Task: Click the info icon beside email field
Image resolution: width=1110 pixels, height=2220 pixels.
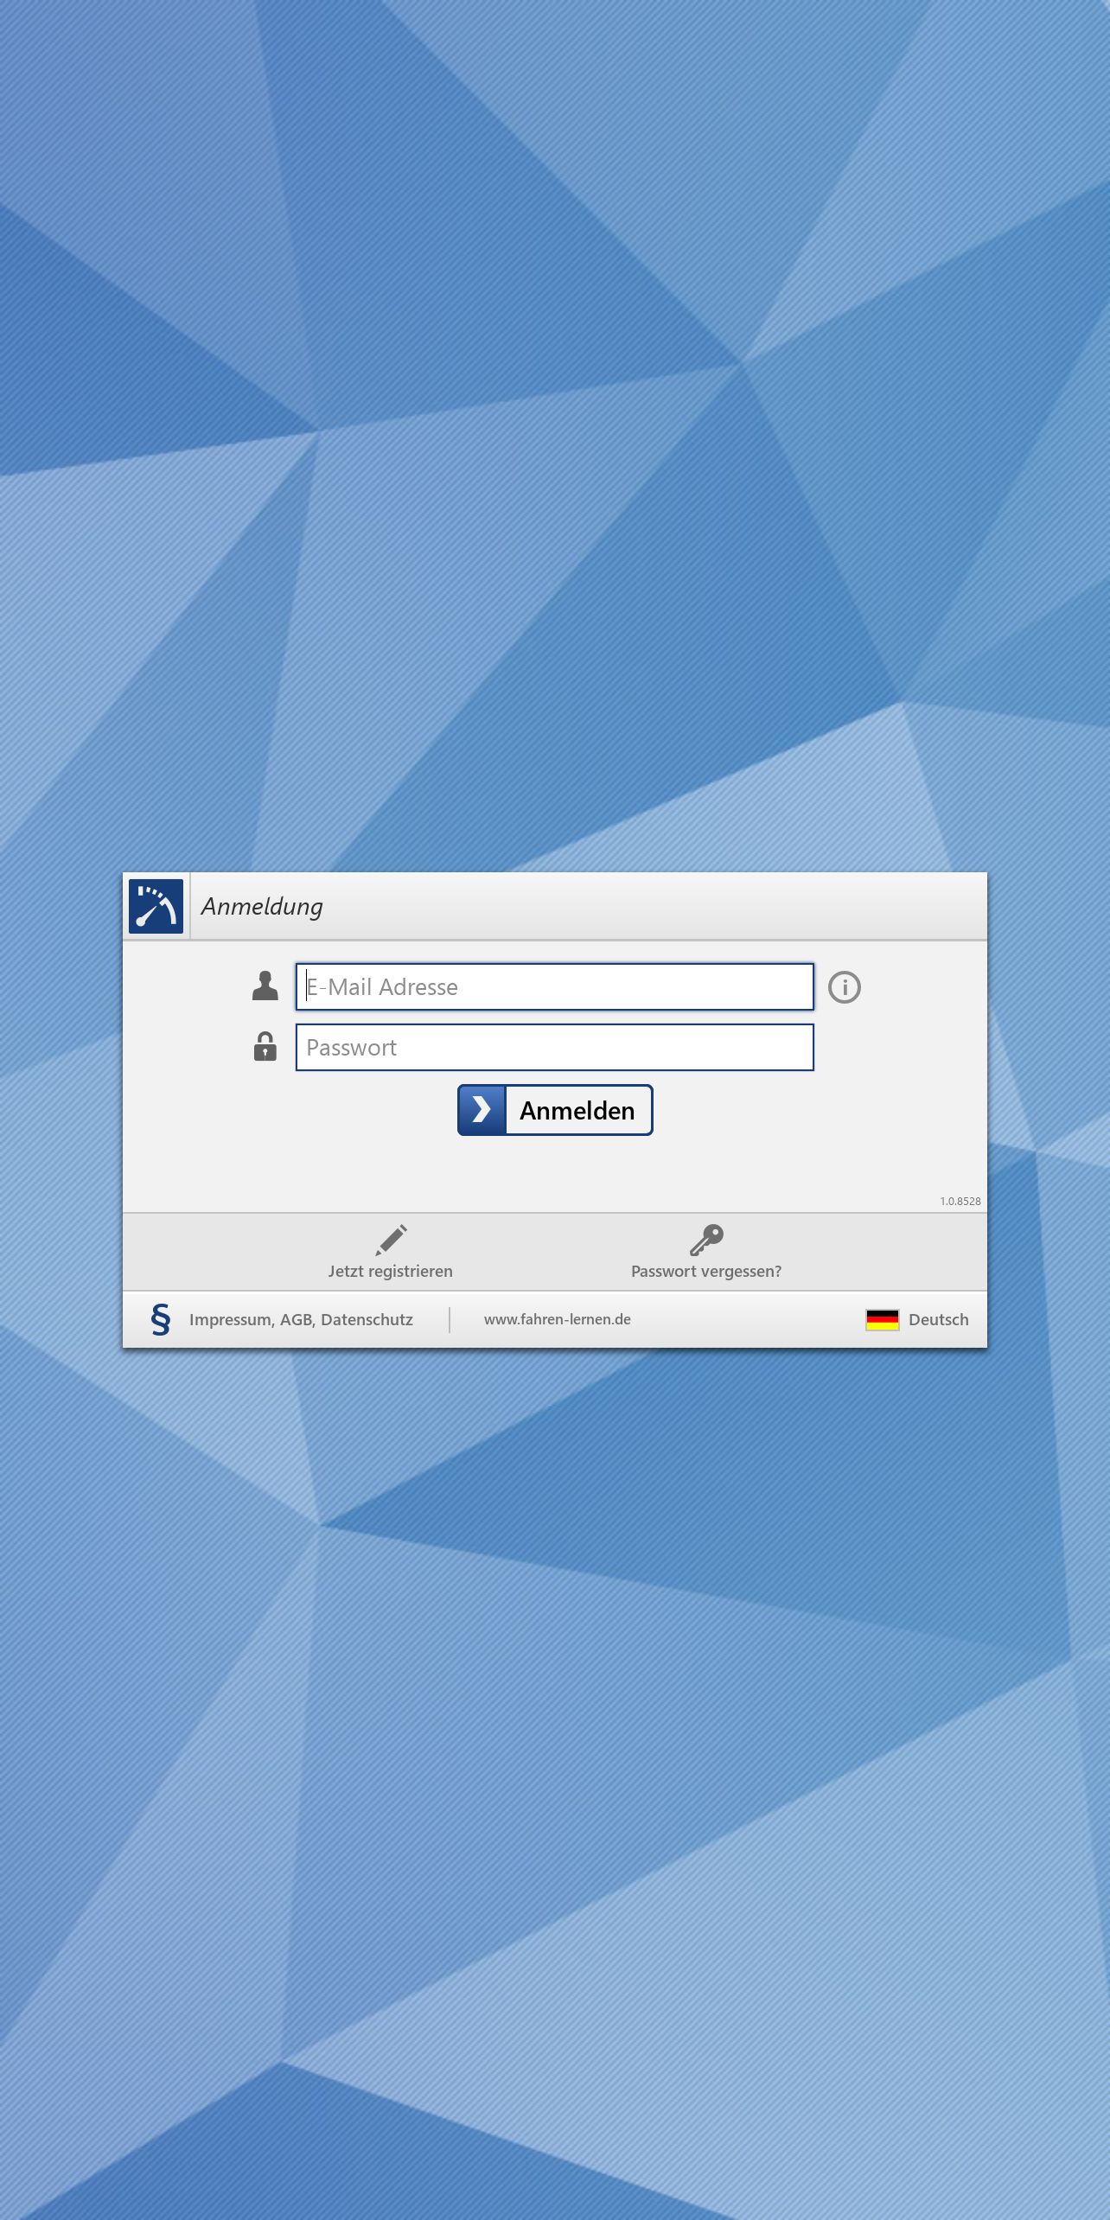Action: 845,987
